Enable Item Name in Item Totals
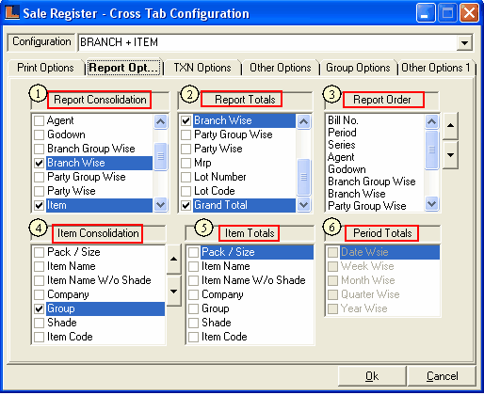 193,267
